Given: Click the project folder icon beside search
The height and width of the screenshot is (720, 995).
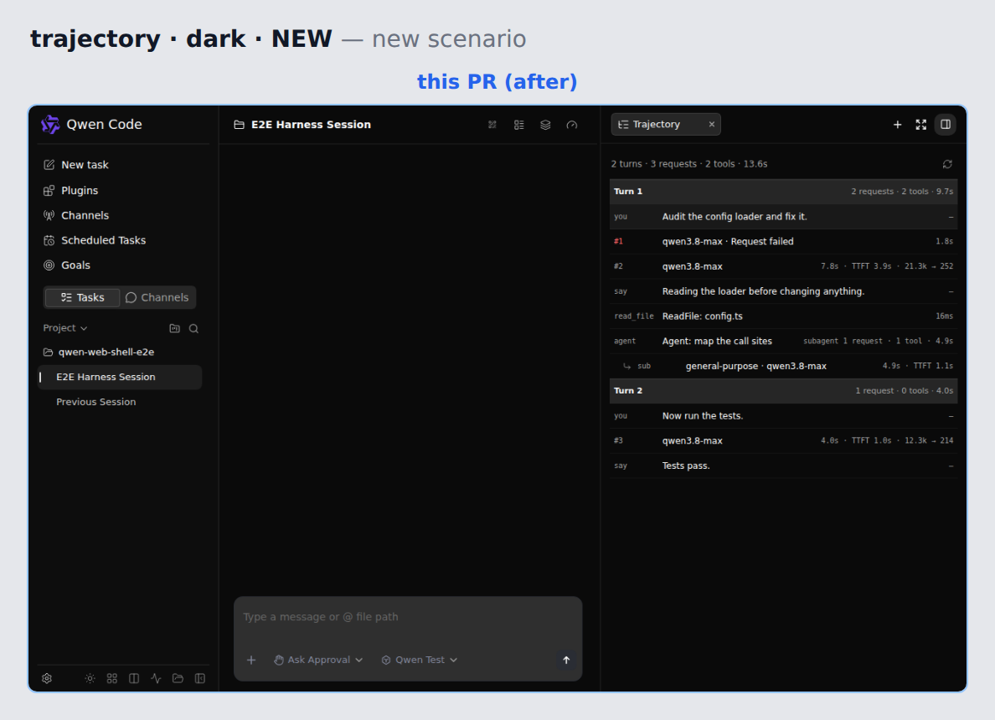Looking at the screenshot, I should [174, 328].
